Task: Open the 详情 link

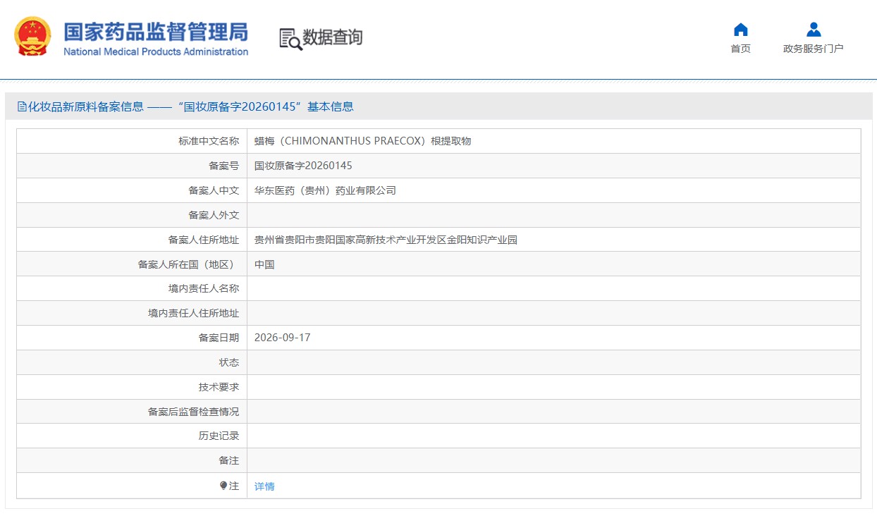Action: click(x=264, y=486)
